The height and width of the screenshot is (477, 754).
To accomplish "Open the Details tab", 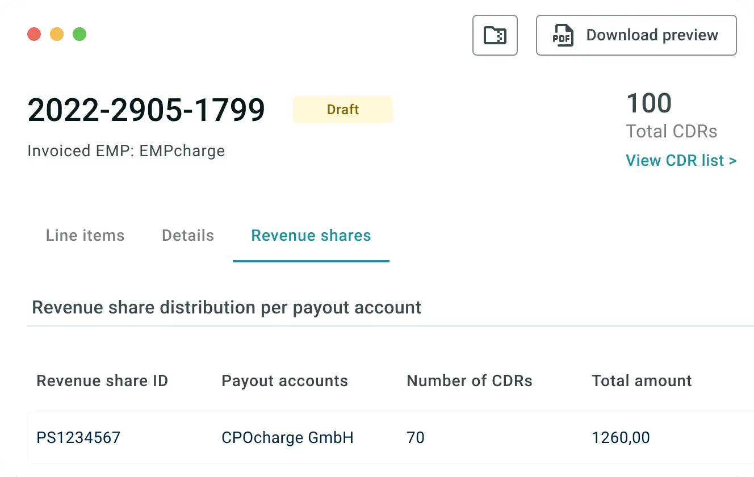I will pyautogui.click(x=188, y=236).
